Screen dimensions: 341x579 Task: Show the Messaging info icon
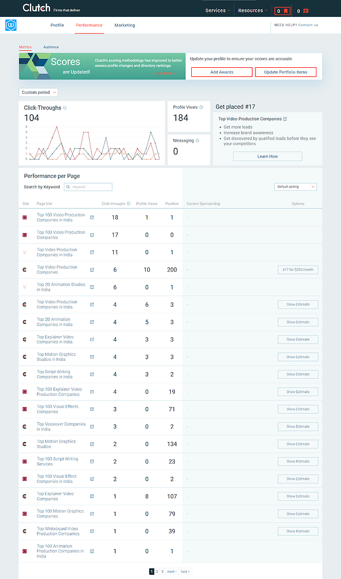pyautogui.click(x=197, y=140)
